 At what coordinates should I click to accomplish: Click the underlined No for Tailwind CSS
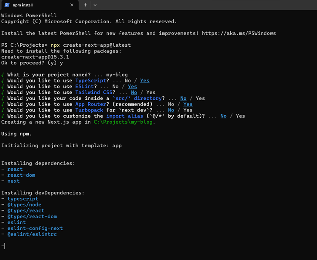coord(134,93)
